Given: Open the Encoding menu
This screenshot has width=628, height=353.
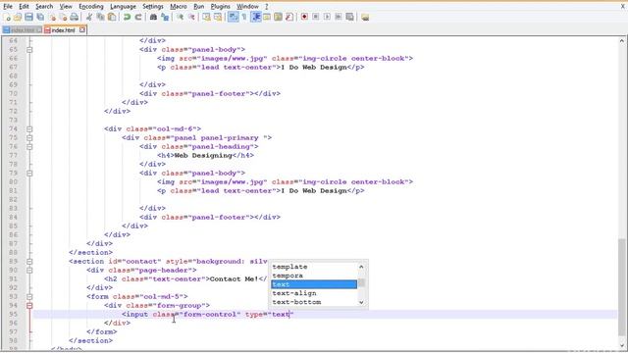Looking at the screenshot, I should pos(91,7).
